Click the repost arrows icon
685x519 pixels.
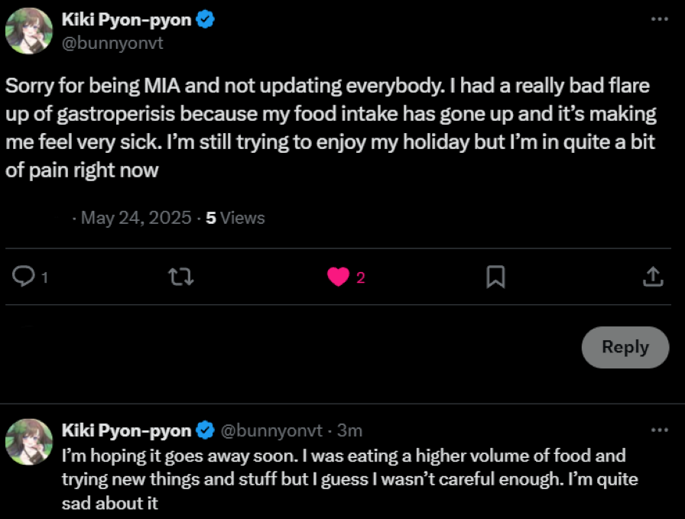coord(180,277)
